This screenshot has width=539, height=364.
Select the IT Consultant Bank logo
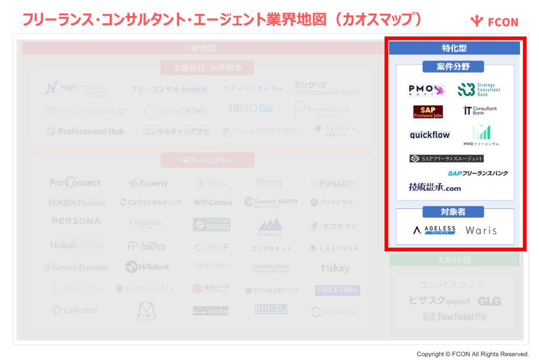click(480, 110)
